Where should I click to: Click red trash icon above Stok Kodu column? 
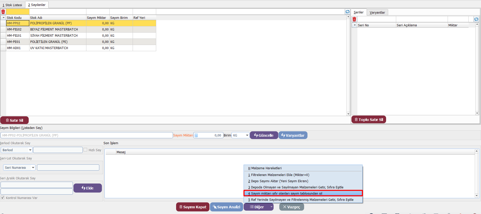point(3,12)
